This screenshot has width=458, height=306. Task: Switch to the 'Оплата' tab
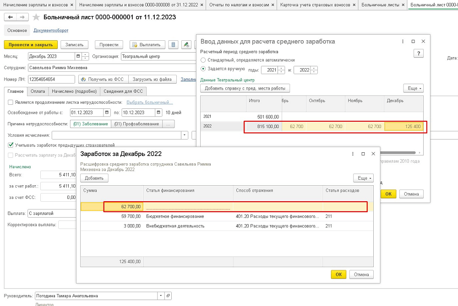(x=38, y=91)
